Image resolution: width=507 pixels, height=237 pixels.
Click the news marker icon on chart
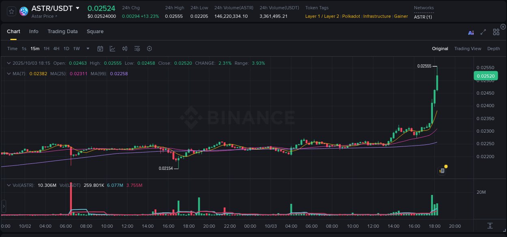coord(442,171)
